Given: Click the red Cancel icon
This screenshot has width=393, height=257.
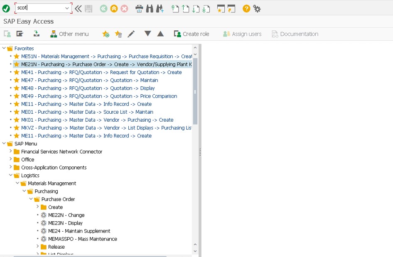Looking at the screenshot, I should [124, 9].
